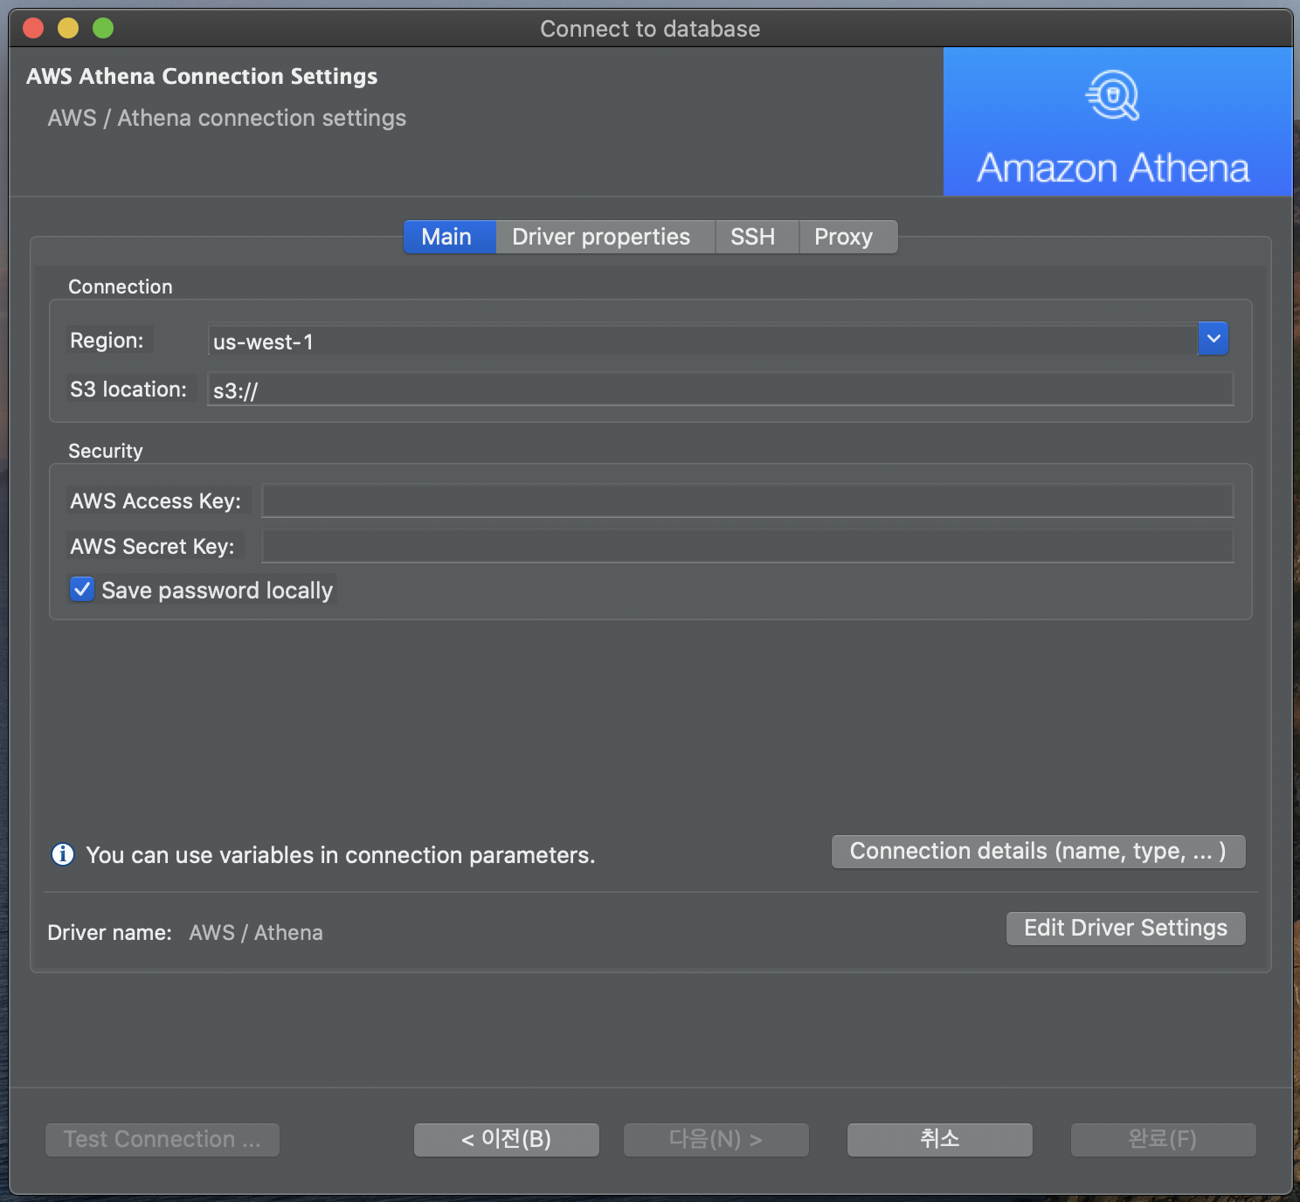Click the 'Amazon Athena' banner text
Image resolution: width=1300 pixels, height=1202 pixels.
point(1113,168)
